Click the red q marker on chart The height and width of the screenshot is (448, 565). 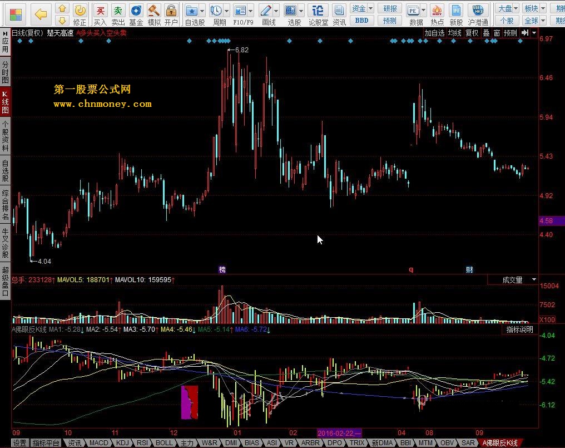411,269
